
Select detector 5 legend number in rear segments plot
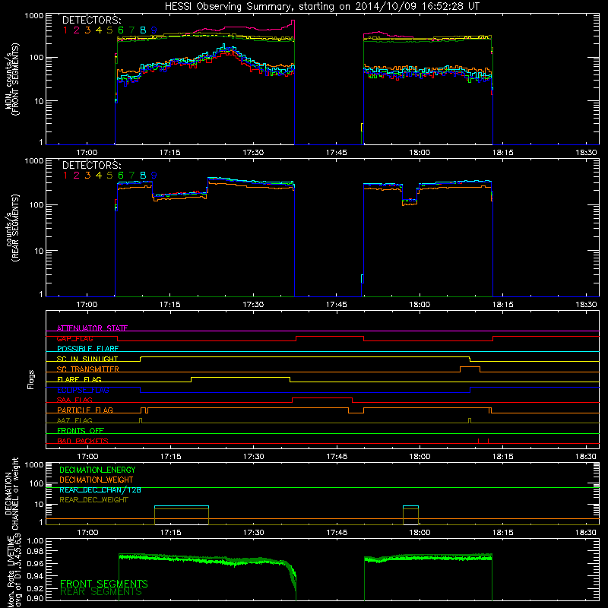point(109,176)
